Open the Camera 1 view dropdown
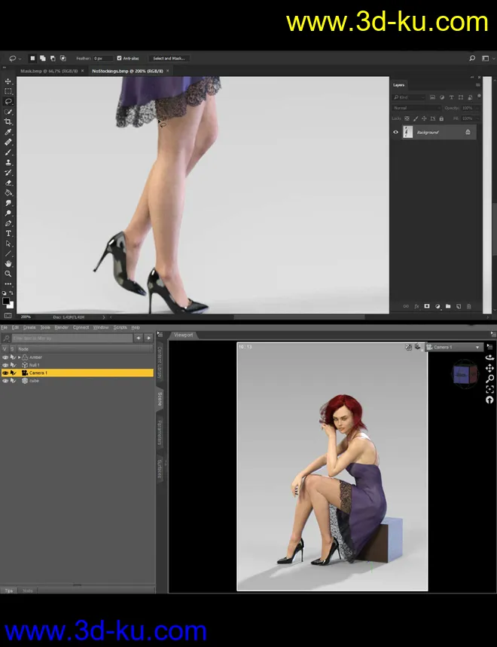The image size is (497, 647). 453,348
